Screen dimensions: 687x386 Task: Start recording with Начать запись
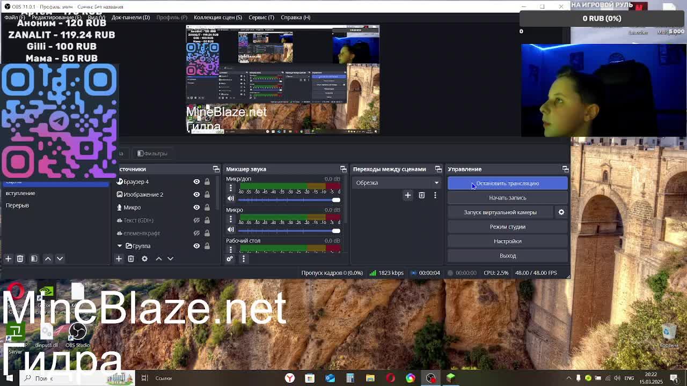pyautogui.click(x=507, y=198)
